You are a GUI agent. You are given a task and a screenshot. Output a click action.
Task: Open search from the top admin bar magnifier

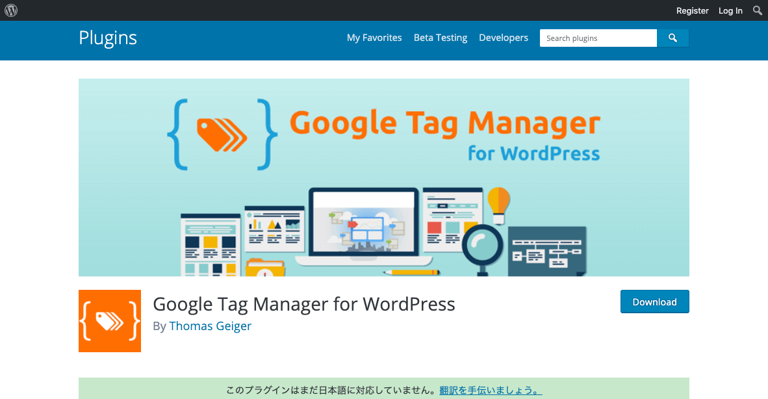tap(757, 10)
